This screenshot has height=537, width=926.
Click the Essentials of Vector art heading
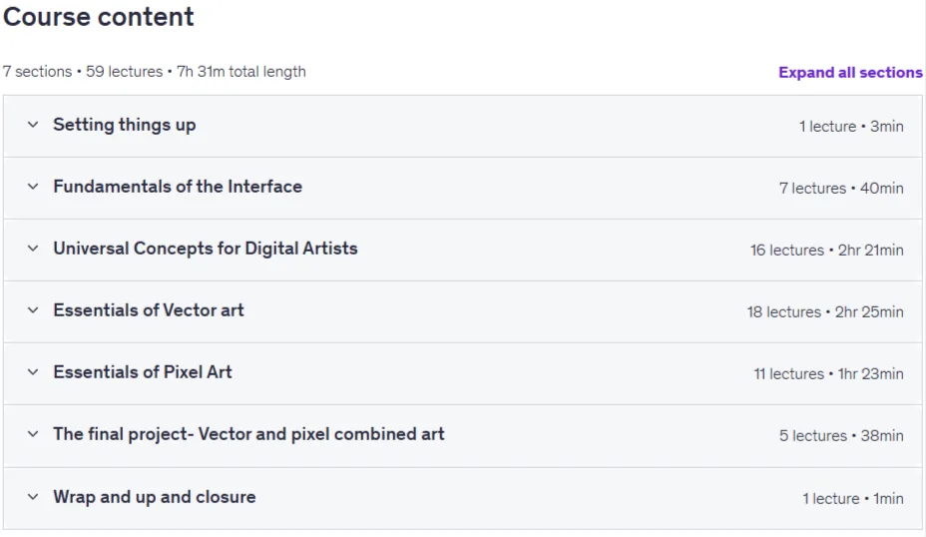(149, 310)
